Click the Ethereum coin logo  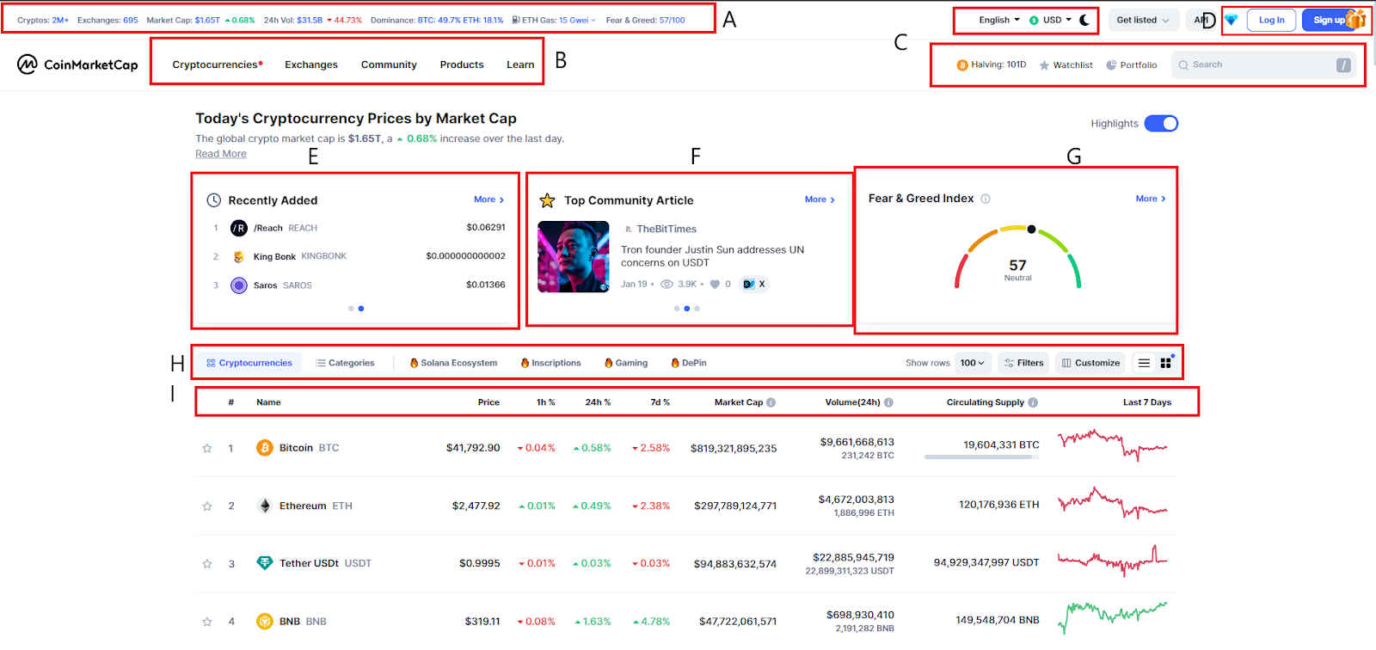click(x=265, y=506)
